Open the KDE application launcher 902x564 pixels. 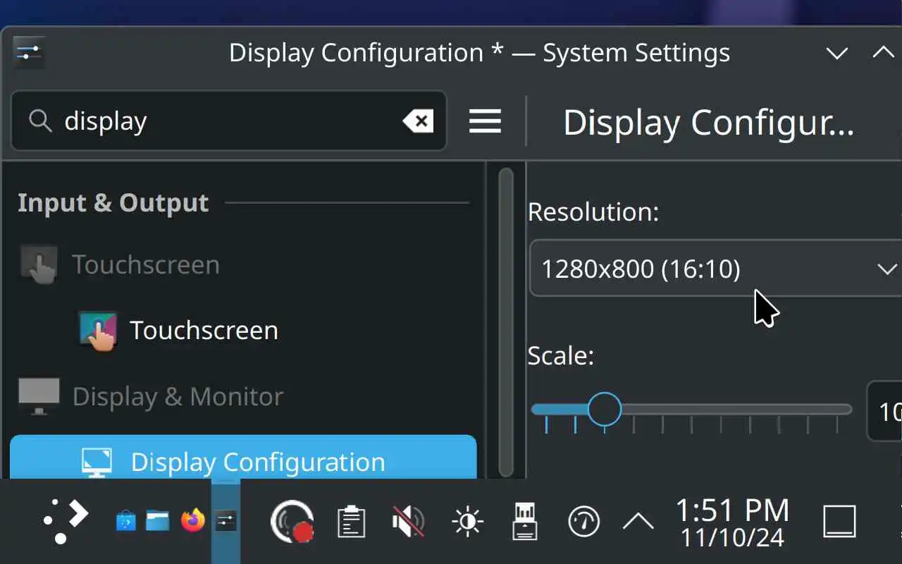pos(66,522)
